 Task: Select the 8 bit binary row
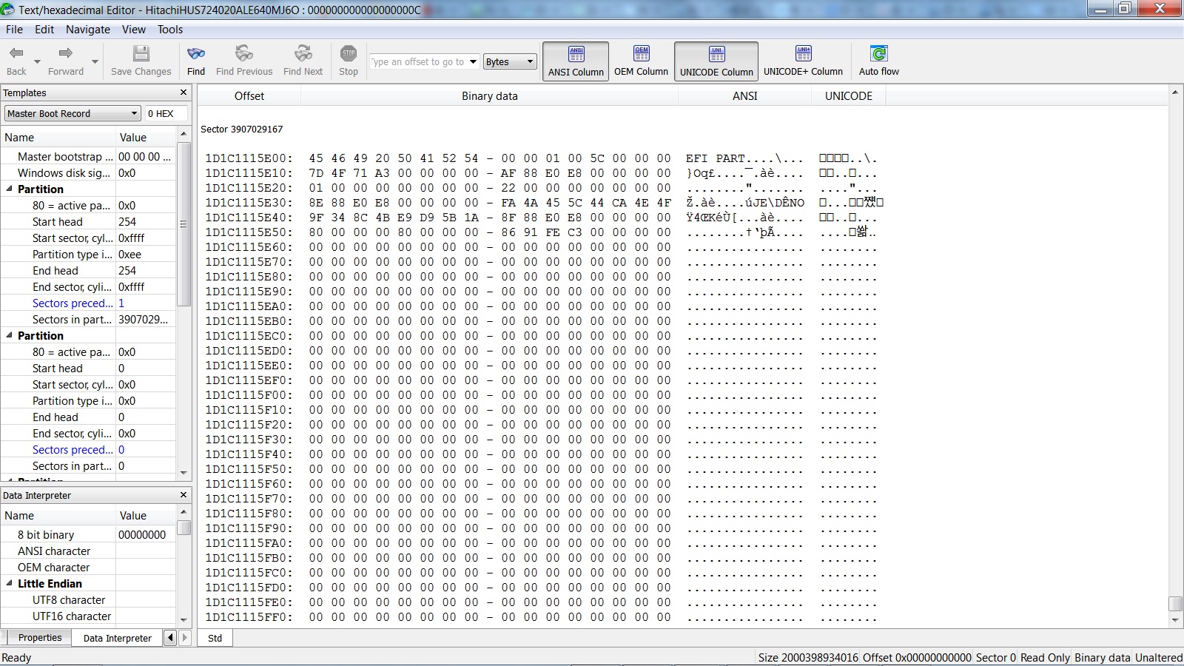88,534
